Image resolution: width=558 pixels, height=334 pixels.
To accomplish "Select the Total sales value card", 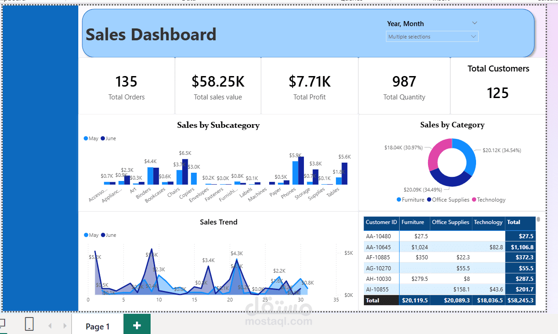I will 218,86.
